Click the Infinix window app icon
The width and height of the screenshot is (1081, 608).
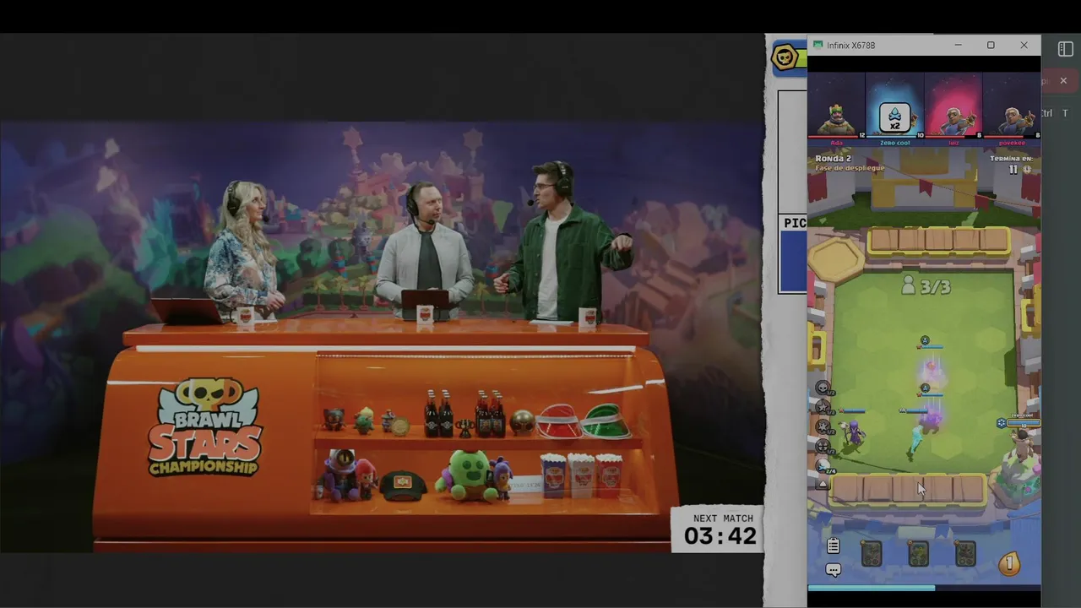click(x=818, y=46)
